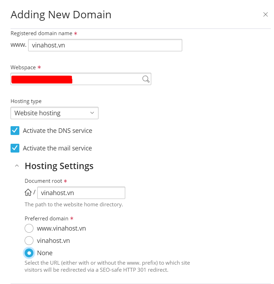Click the Activate the mail service label
Screen dimensions: 274x284
[57, 148]
